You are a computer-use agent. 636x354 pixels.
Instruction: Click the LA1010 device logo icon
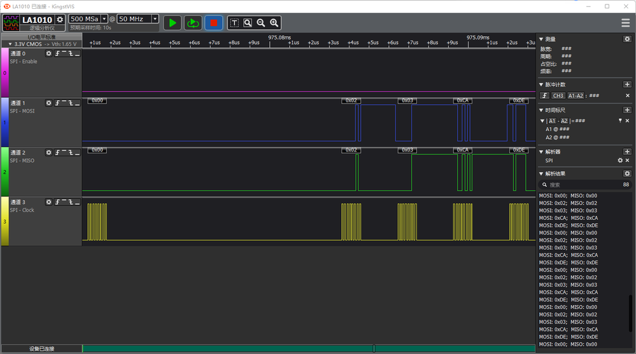coord(11,23)
